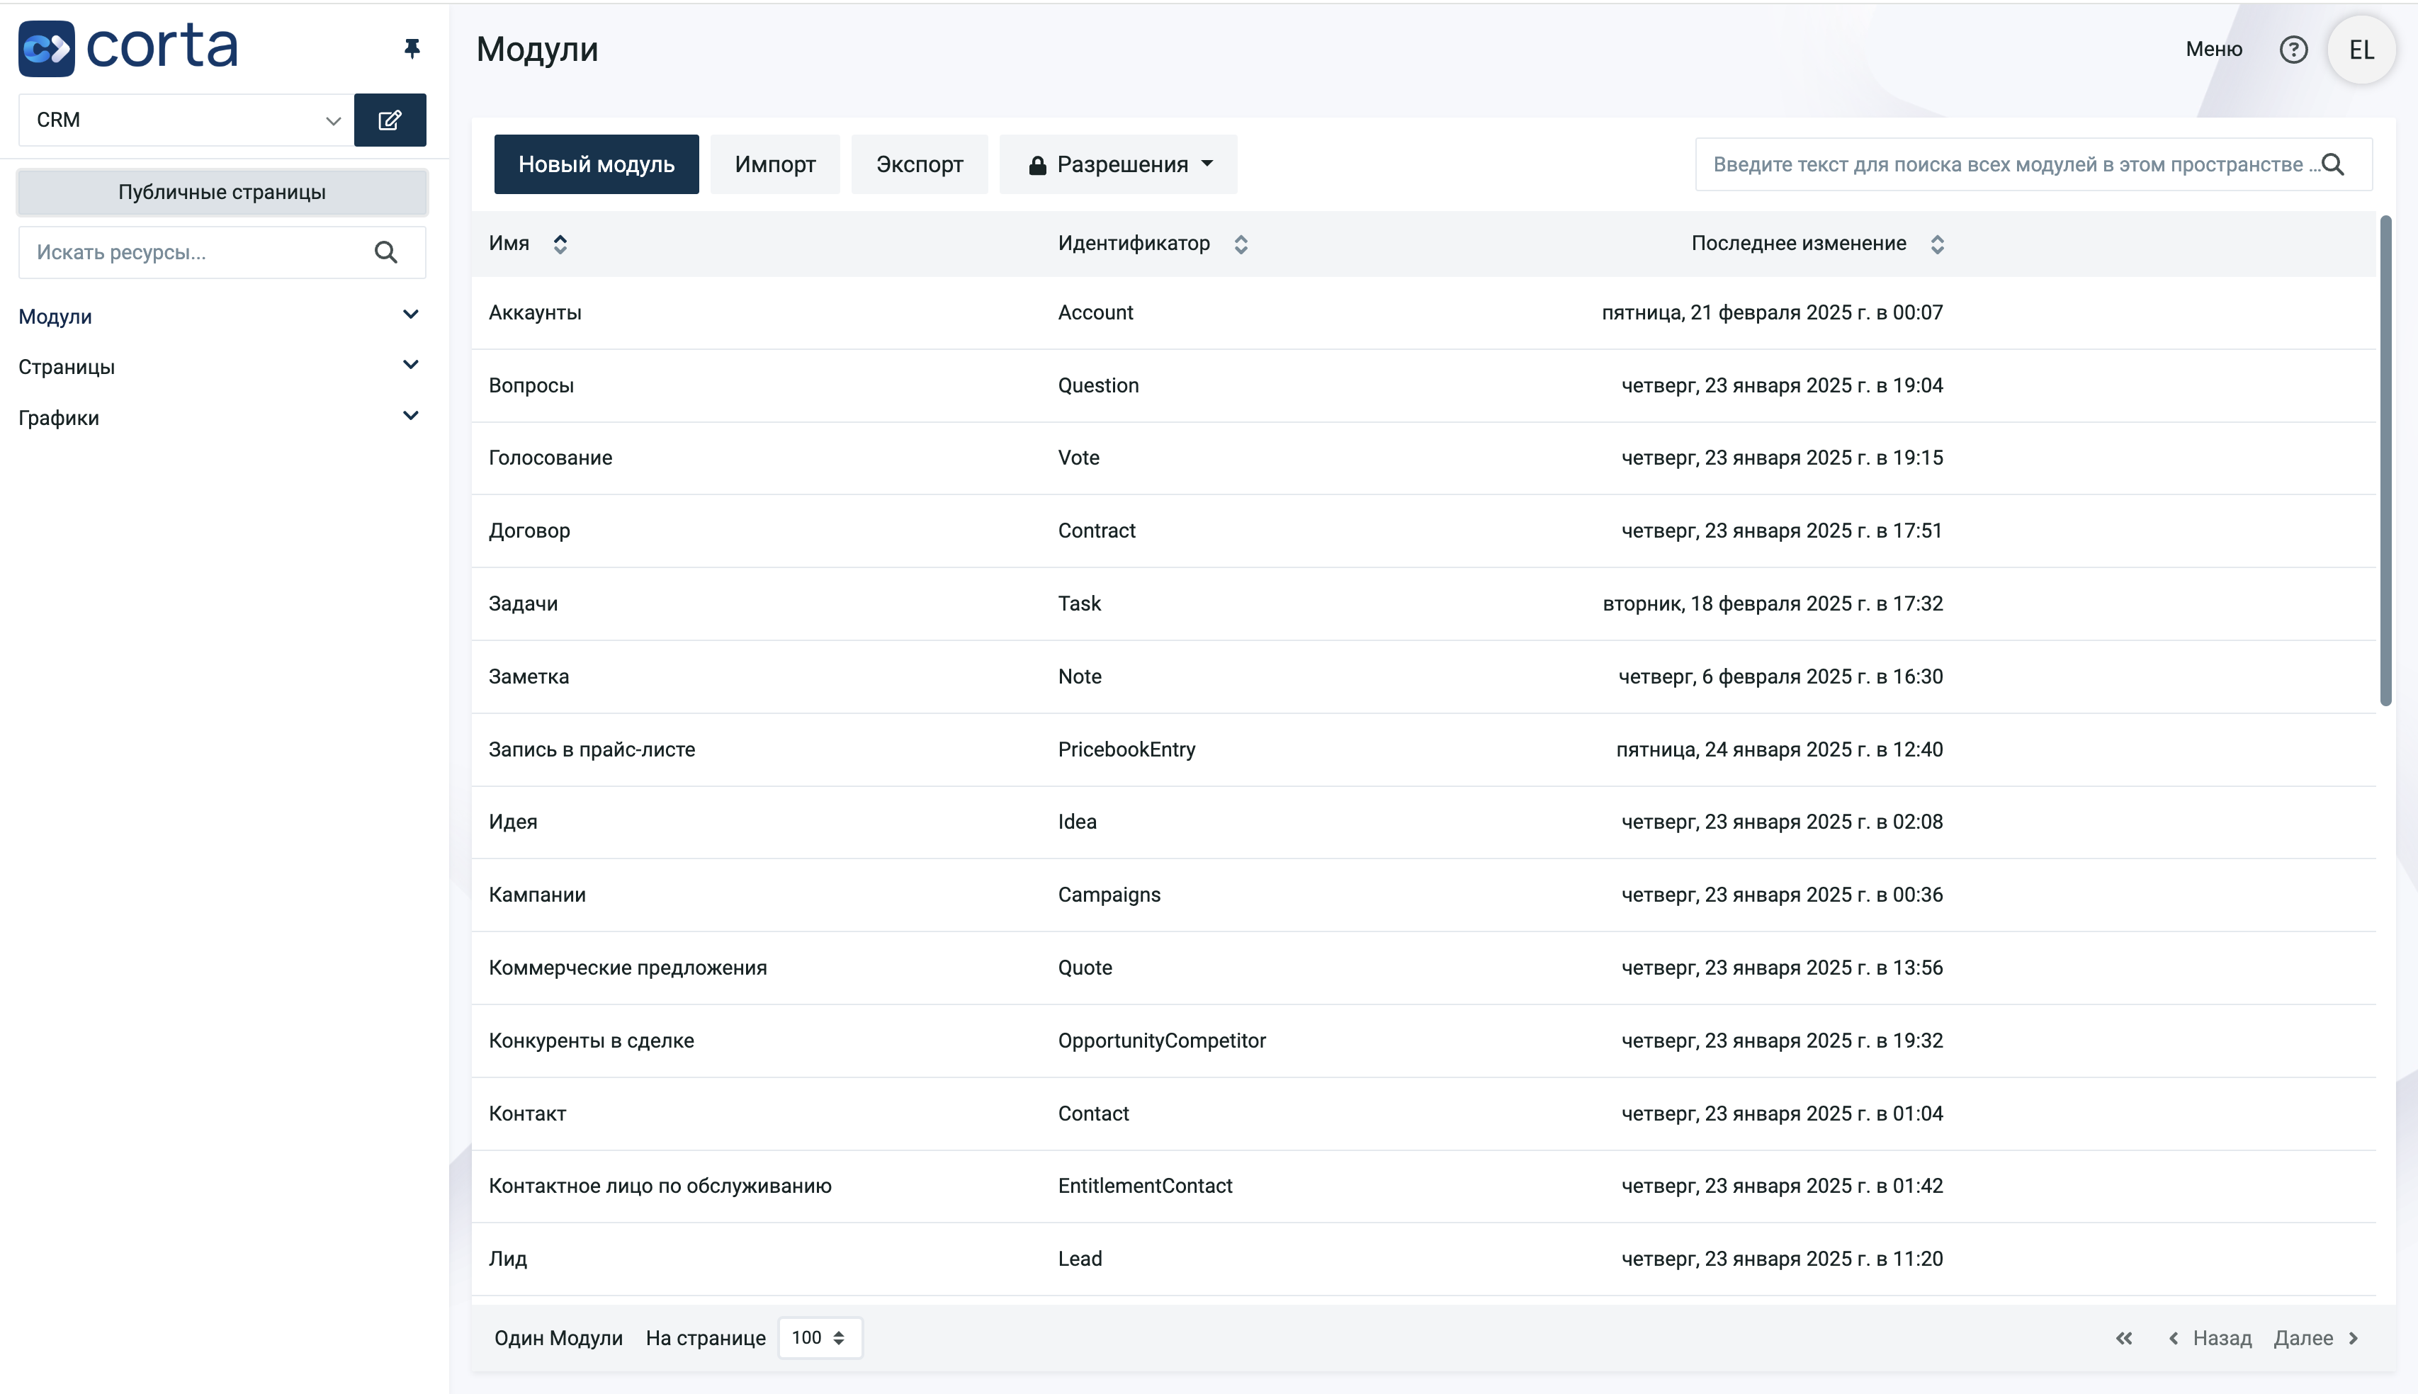
Task: Click the Campaigns identifier cell
Action: click(1109, 895)
